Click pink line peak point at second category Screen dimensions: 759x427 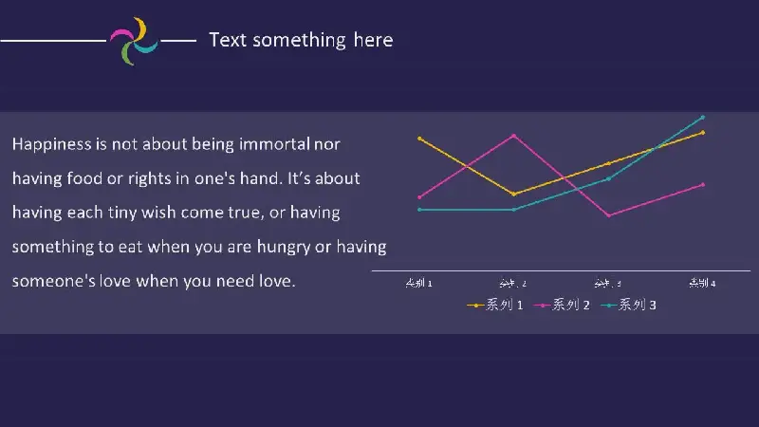click(513, 136)
